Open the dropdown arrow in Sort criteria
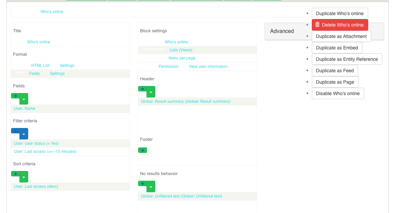This screenshot has height=213, width=396. coord(23,177)
